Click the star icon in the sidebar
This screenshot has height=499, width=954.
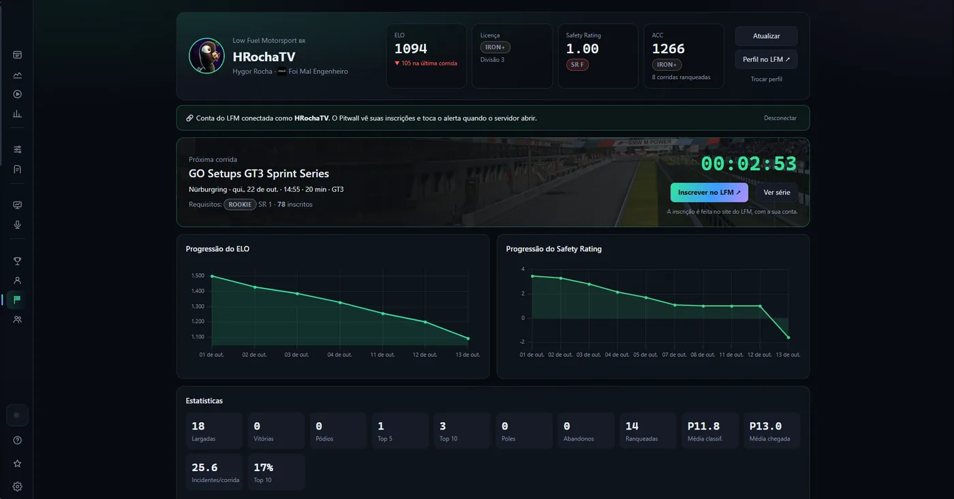point(18,464)
